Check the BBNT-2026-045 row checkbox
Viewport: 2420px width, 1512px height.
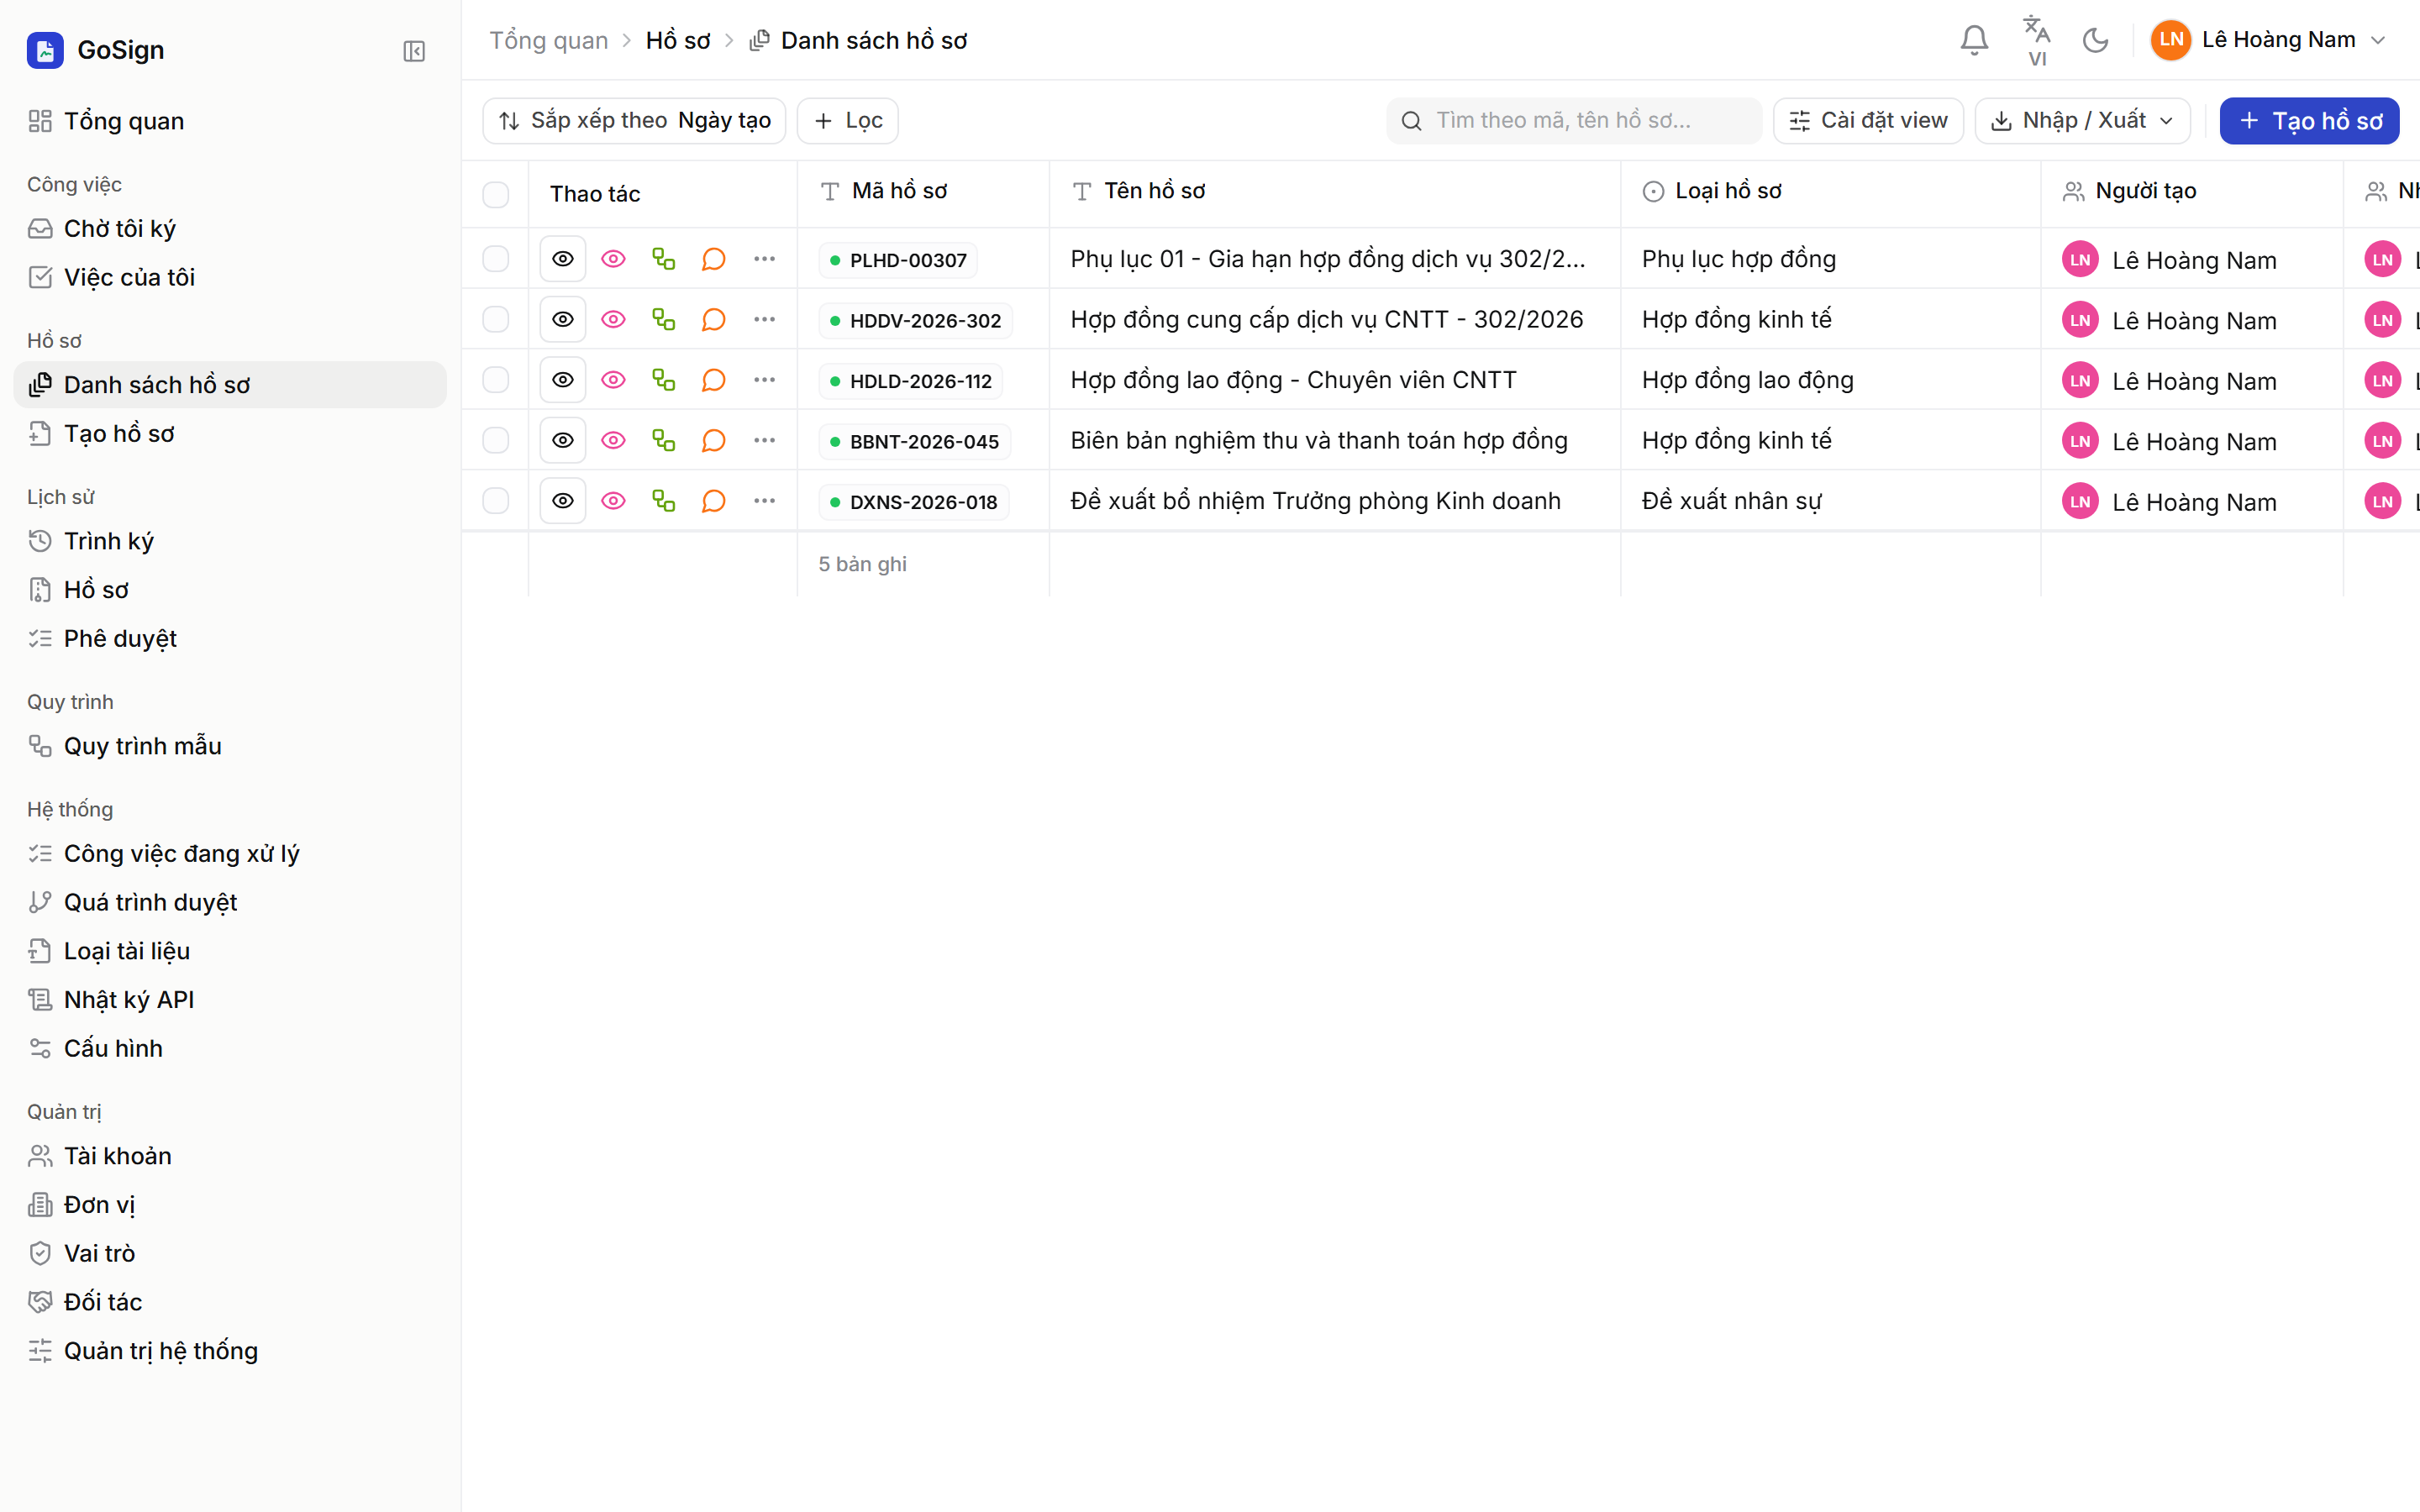[496, 440]
